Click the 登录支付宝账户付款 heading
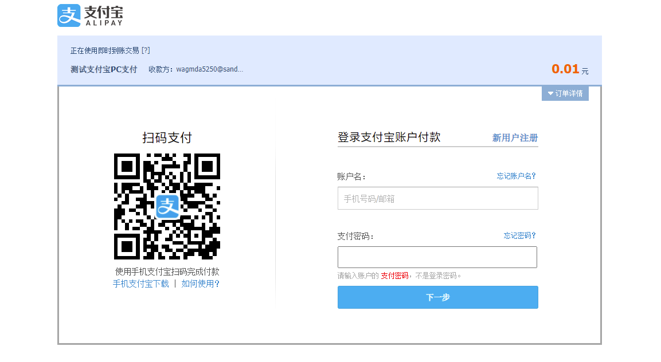661x362 pixels. [389, 137]
